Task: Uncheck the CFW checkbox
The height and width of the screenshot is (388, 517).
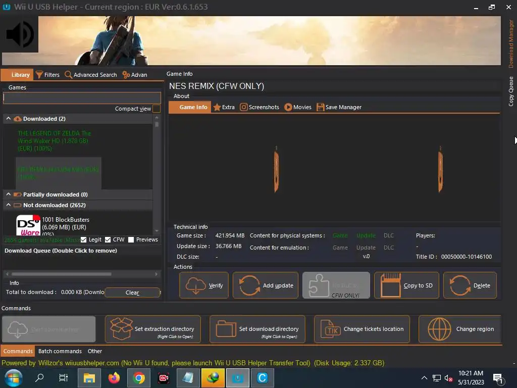Action: (x=108, y=239)
